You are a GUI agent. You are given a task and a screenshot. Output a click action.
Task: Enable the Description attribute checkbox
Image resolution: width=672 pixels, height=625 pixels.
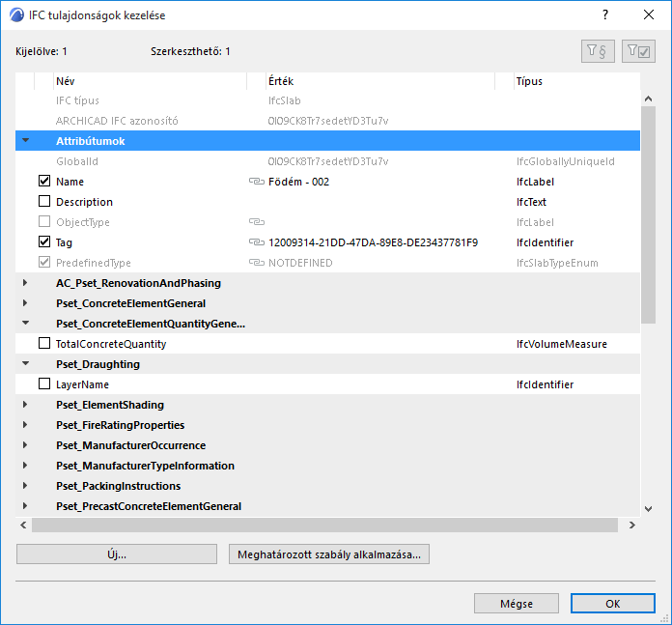43,202
